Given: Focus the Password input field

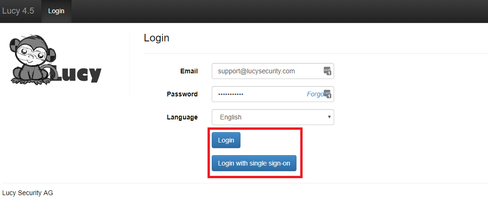Looking at the screenshot, I should pyautogui.click(x=273, y=94).
